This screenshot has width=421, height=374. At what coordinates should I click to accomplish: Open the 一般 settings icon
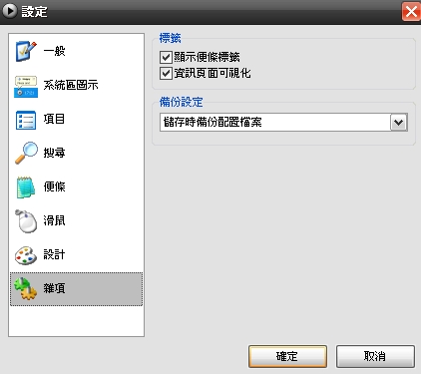pyautogui.click(x=26, y=52)
